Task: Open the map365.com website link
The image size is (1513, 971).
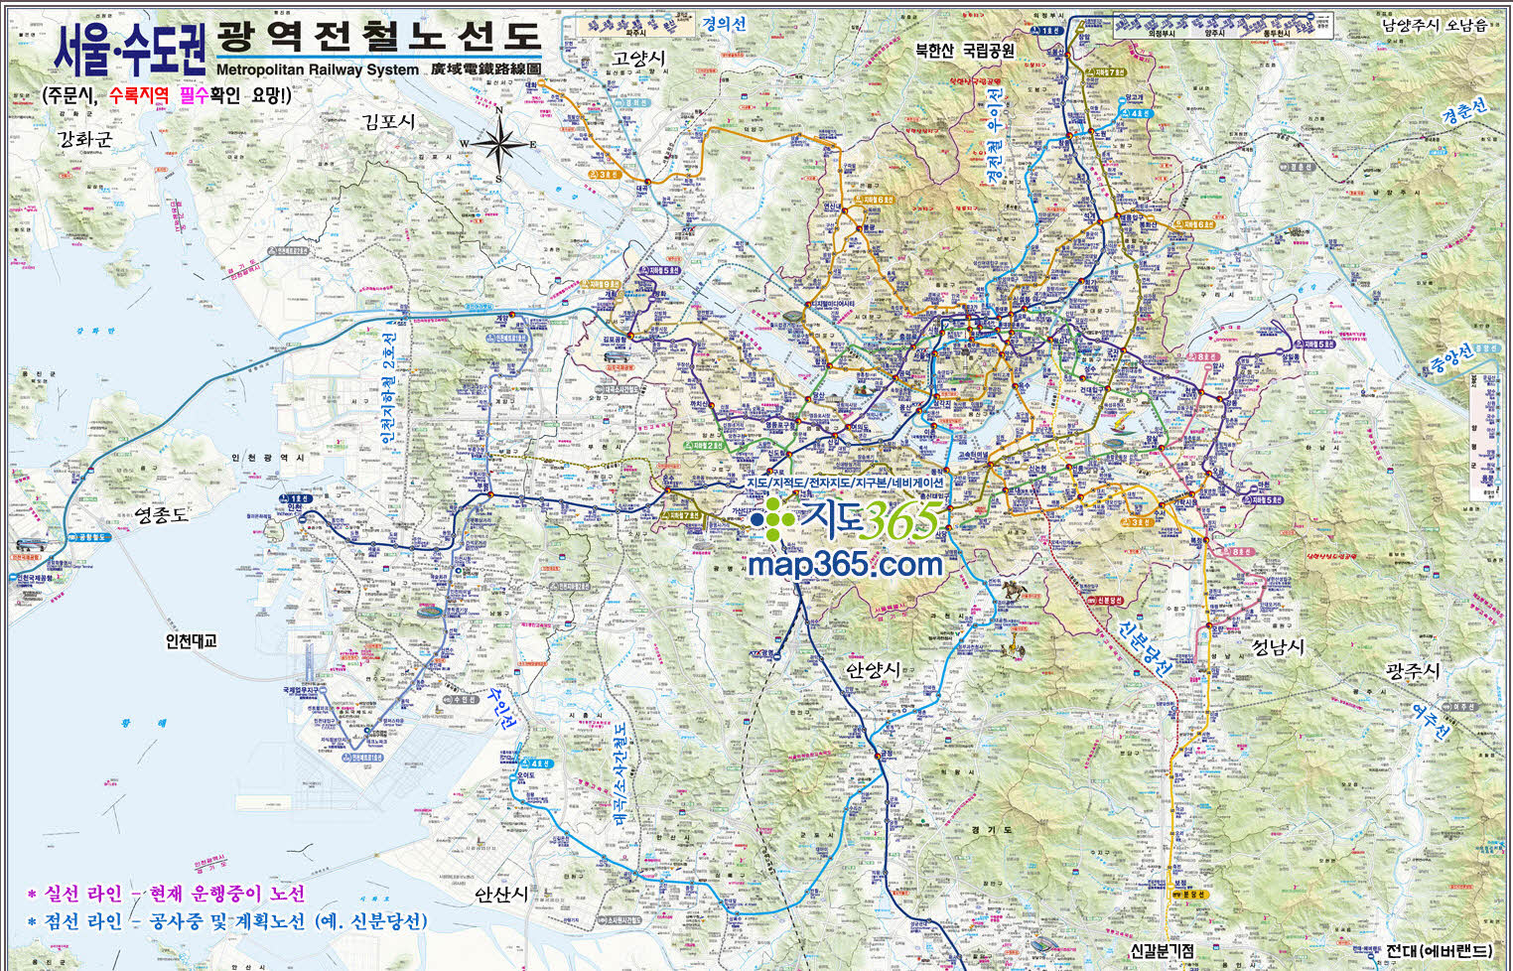Action: (x=845, y=564)
